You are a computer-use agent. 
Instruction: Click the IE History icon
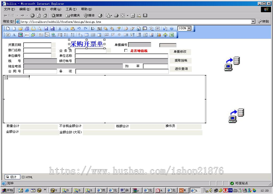(x=100, y=15)
